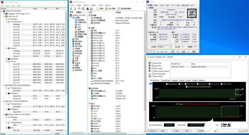This screenshot has height=135, width=249.
Task: Click the Stress cache icon in Stability Test
Action: click(150, 68)
